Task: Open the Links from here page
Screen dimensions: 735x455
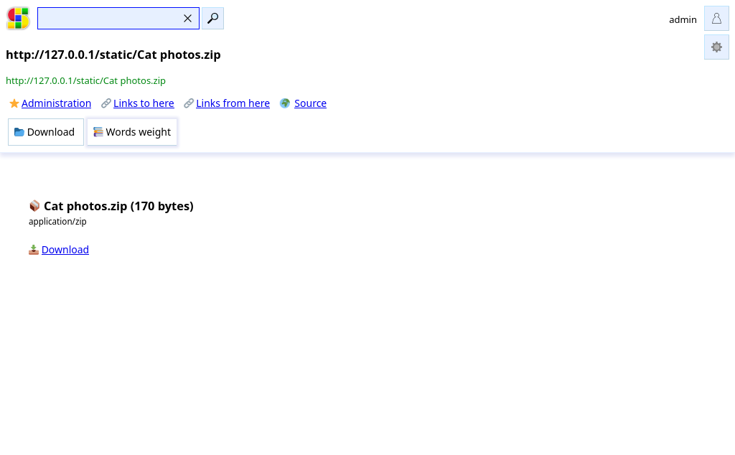Action: [233, 103]
